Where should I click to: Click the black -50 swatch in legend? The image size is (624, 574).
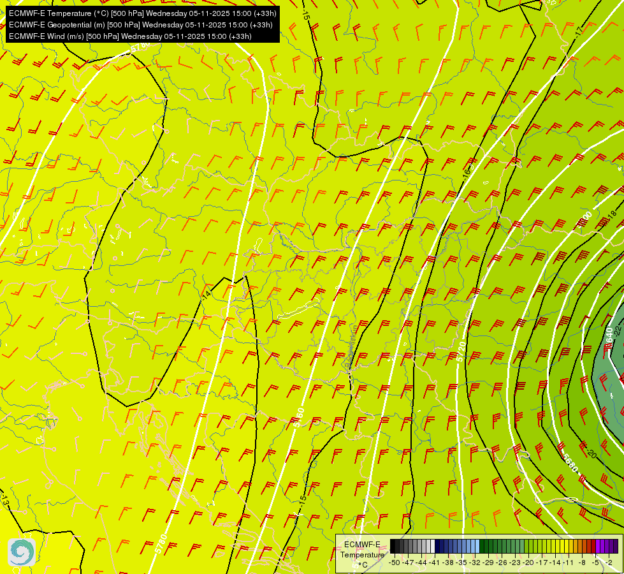[393, 547]
